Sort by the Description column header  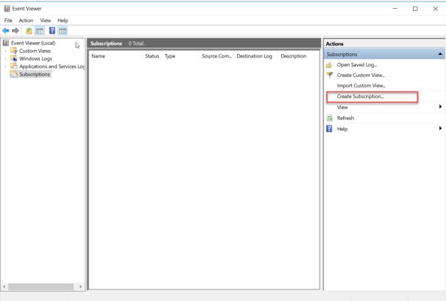pyautogui.click(x=293, y=56)
